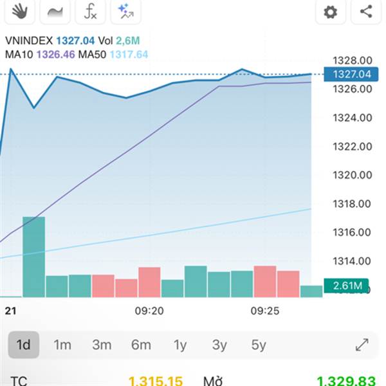
Task: Expand chart to fullscreen arrows icon
Action: click(x=362, y=345)
